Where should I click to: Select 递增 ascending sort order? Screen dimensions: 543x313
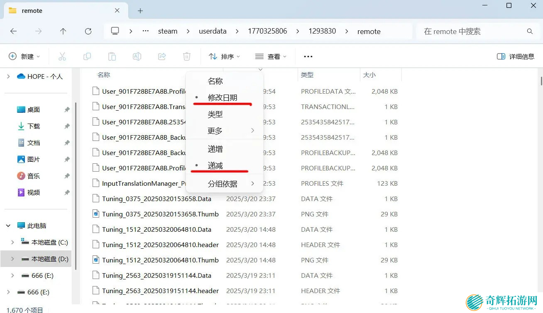tap(215, 149)
